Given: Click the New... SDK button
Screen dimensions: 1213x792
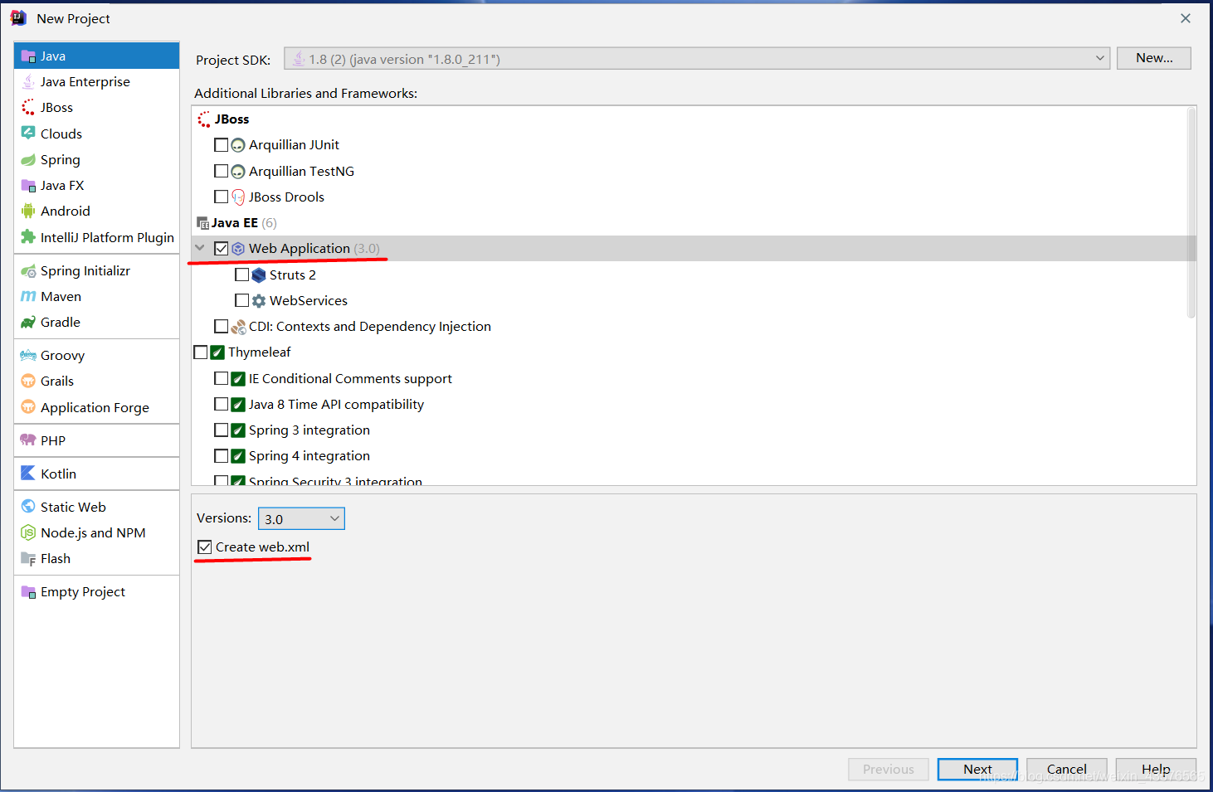Looking at the screenshot, I should click(1154, 58).
